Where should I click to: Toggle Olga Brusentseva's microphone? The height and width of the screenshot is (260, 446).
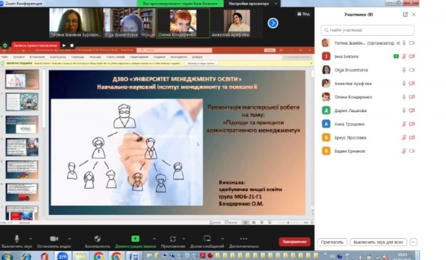pos(404,70)
